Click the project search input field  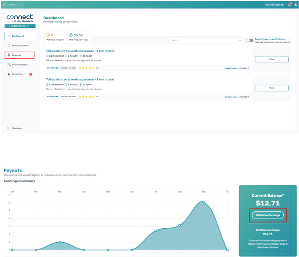tap(203, 40)
